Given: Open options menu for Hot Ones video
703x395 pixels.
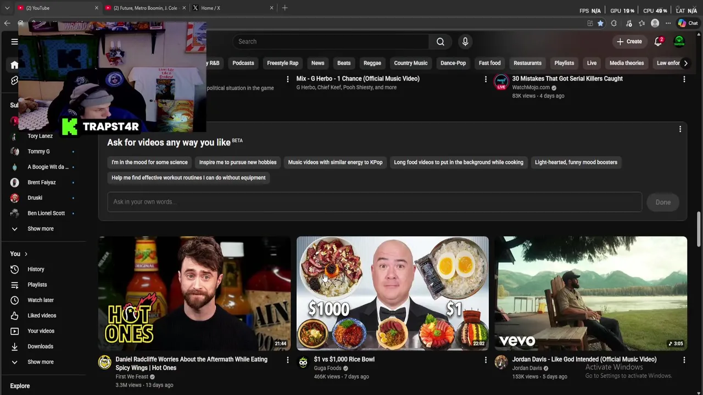Looking at the screenshot, I should pos(287,360).
